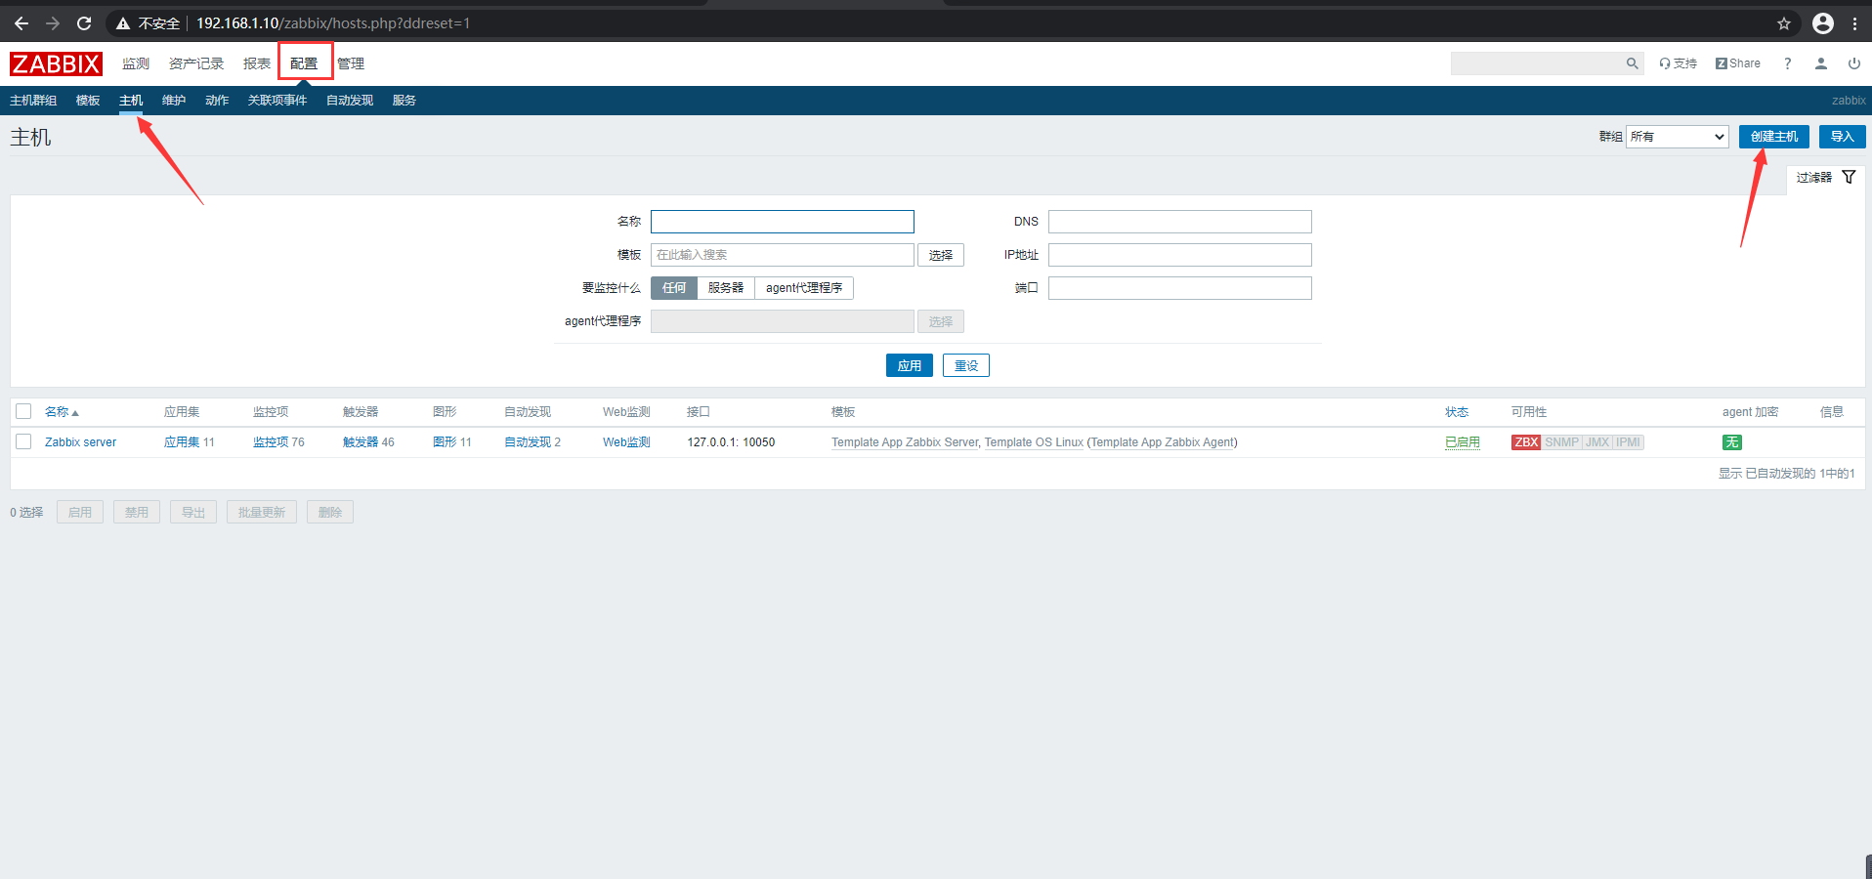Focus the 名称 filter input field

(x=783, y=222)
